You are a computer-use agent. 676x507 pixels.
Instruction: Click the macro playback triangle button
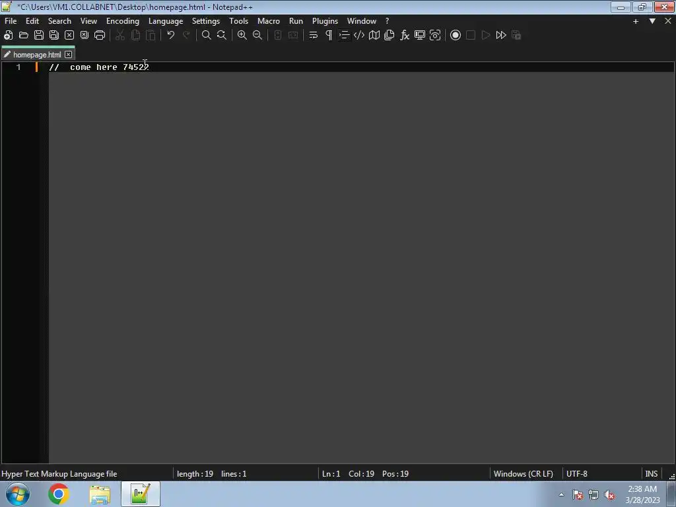tap(486, 36)
